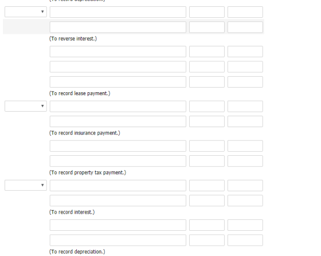The width and height of the screenshot is (321, 256).
Task: Open date dropdown beside record interest entry
Action: point(26,185)
